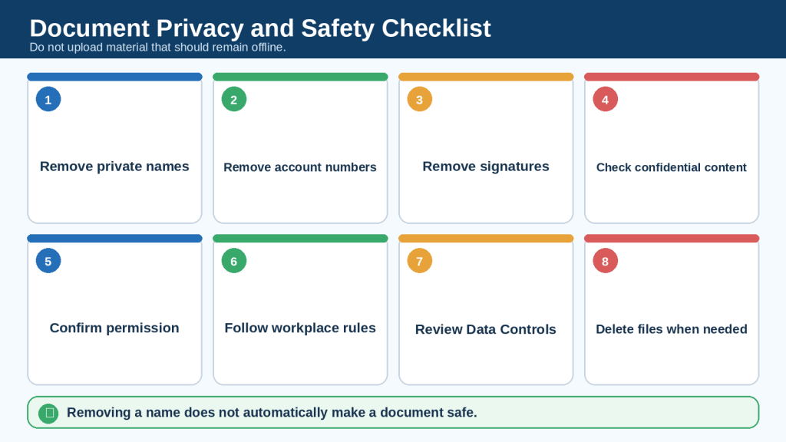Select the Follow workplace rules label

(300, 328)
